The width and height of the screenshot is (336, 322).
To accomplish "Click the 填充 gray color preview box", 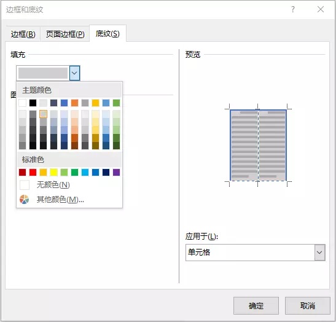I will pos(43,73).
